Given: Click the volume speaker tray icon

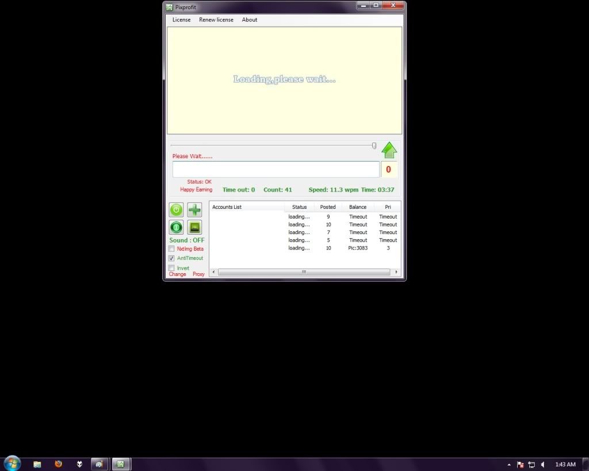Looking at the screenshot, I should point(542,464).
